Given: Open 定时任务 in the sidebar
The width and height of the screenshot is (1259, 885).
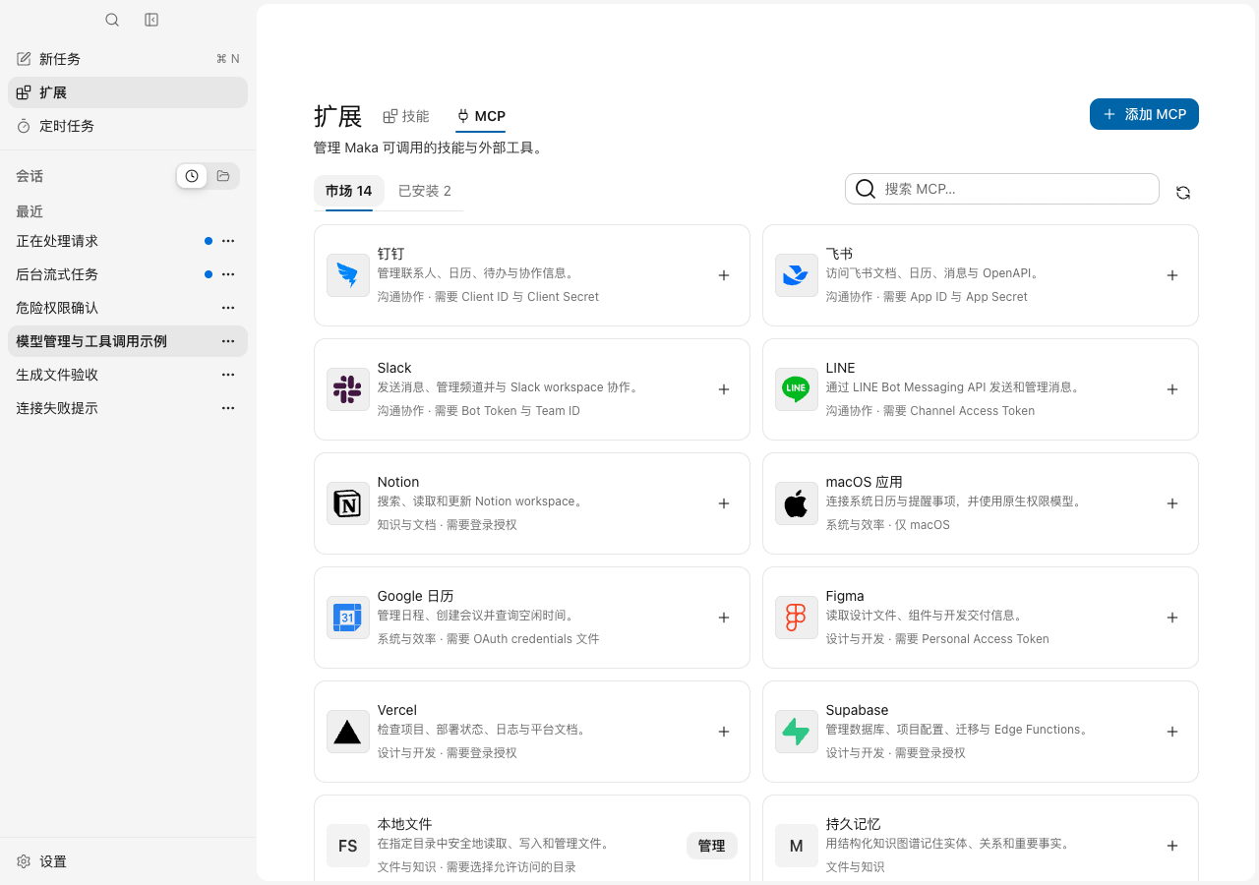Looking at the screenshot, I should [x=128, y=126].
